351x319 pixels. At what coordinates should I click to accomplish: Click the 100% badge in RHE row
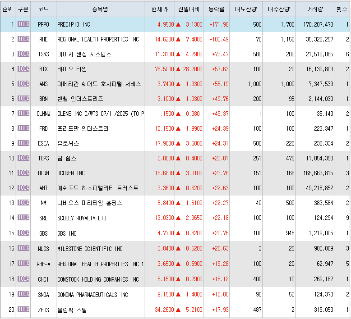pos(23,39)
